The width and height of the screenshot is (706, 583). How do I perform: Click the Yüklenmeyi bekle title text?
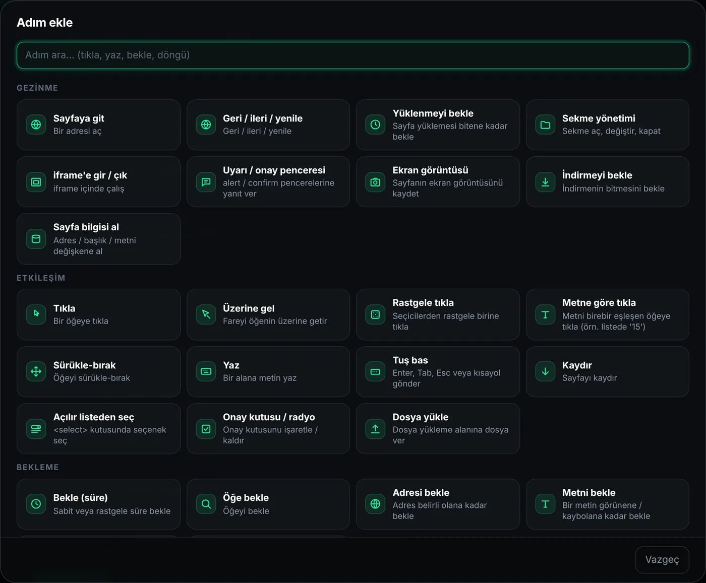433,113
